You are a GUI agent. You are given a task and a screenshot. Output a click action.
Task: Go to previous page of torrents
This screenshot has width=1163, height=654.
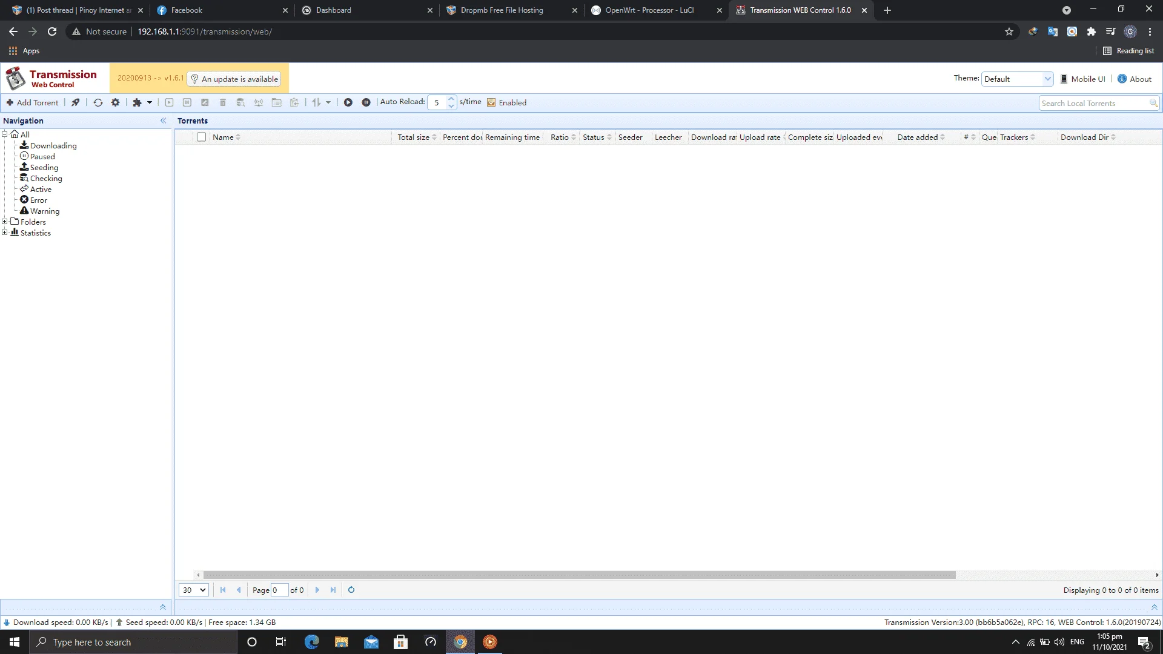pos(239,590)
